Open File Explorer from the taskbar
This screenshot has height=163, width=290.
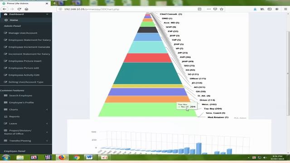click(x=20, y=158)
